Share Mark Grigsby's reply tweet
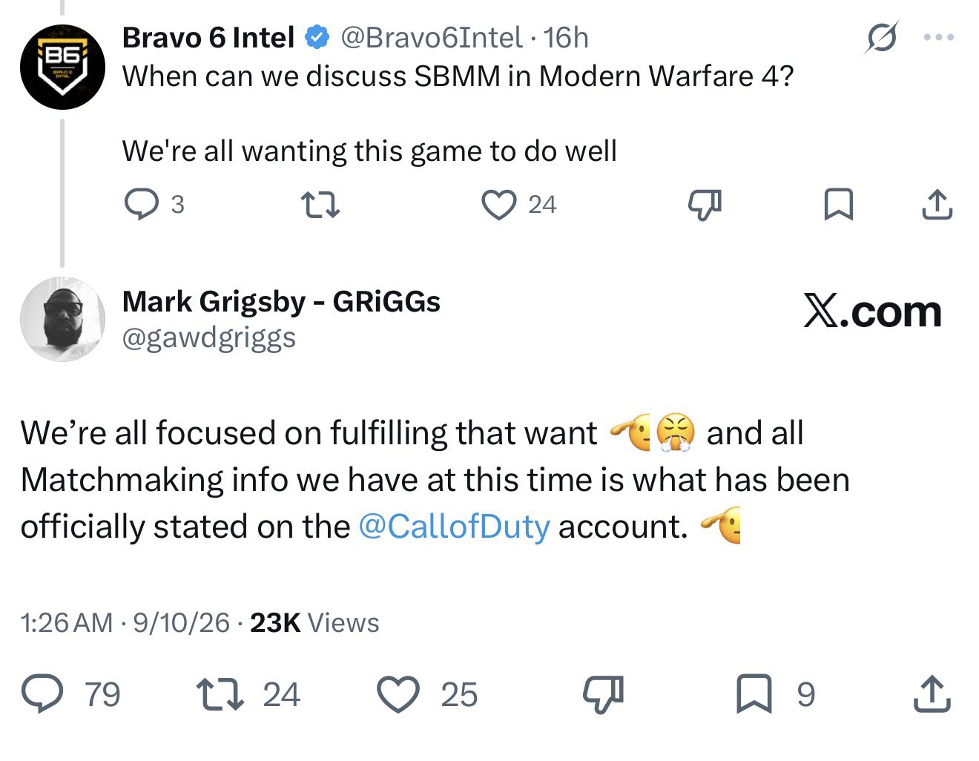 [x=932, y=694]
